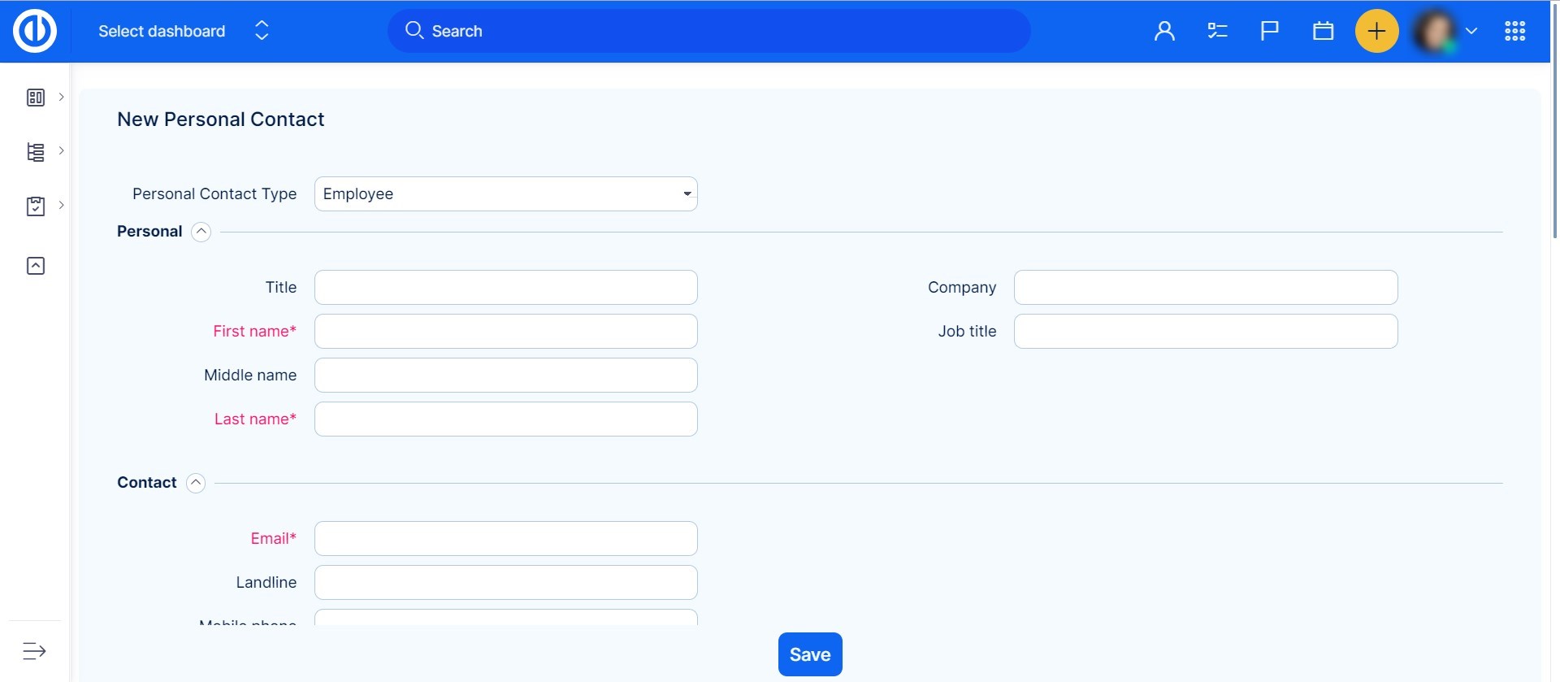Click the yellow plus add button
1560x682 pixels.
pyautogui.click(x=1376, y=31)
